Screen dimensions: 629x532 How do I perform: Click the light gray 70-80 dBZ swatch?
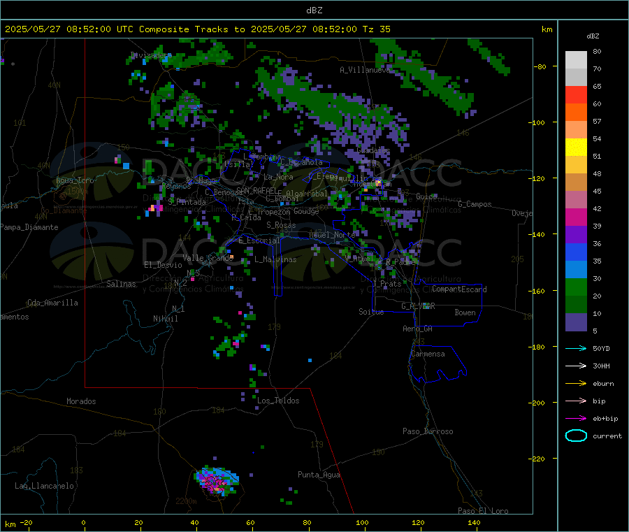(576, 60)
